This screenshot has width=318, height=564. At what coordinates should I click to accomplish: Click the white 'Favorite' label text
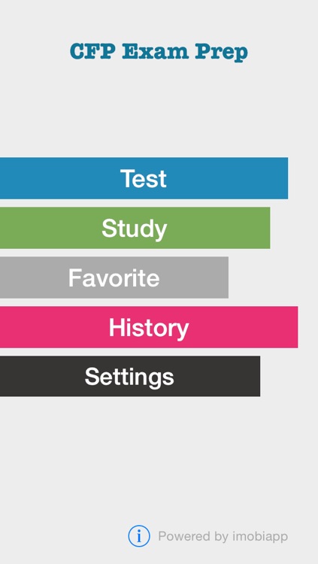point(114,277)
